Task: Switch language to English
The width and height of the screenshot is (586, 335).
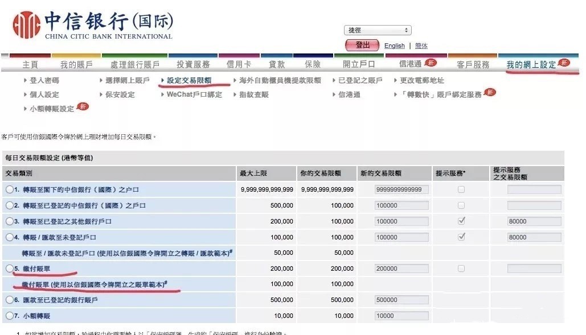Action: [394, 46]
